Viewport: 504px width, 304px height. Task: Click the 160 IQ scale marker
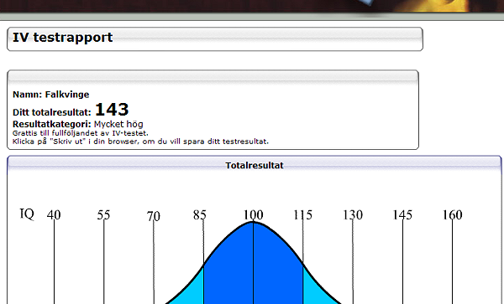[452, 214]
